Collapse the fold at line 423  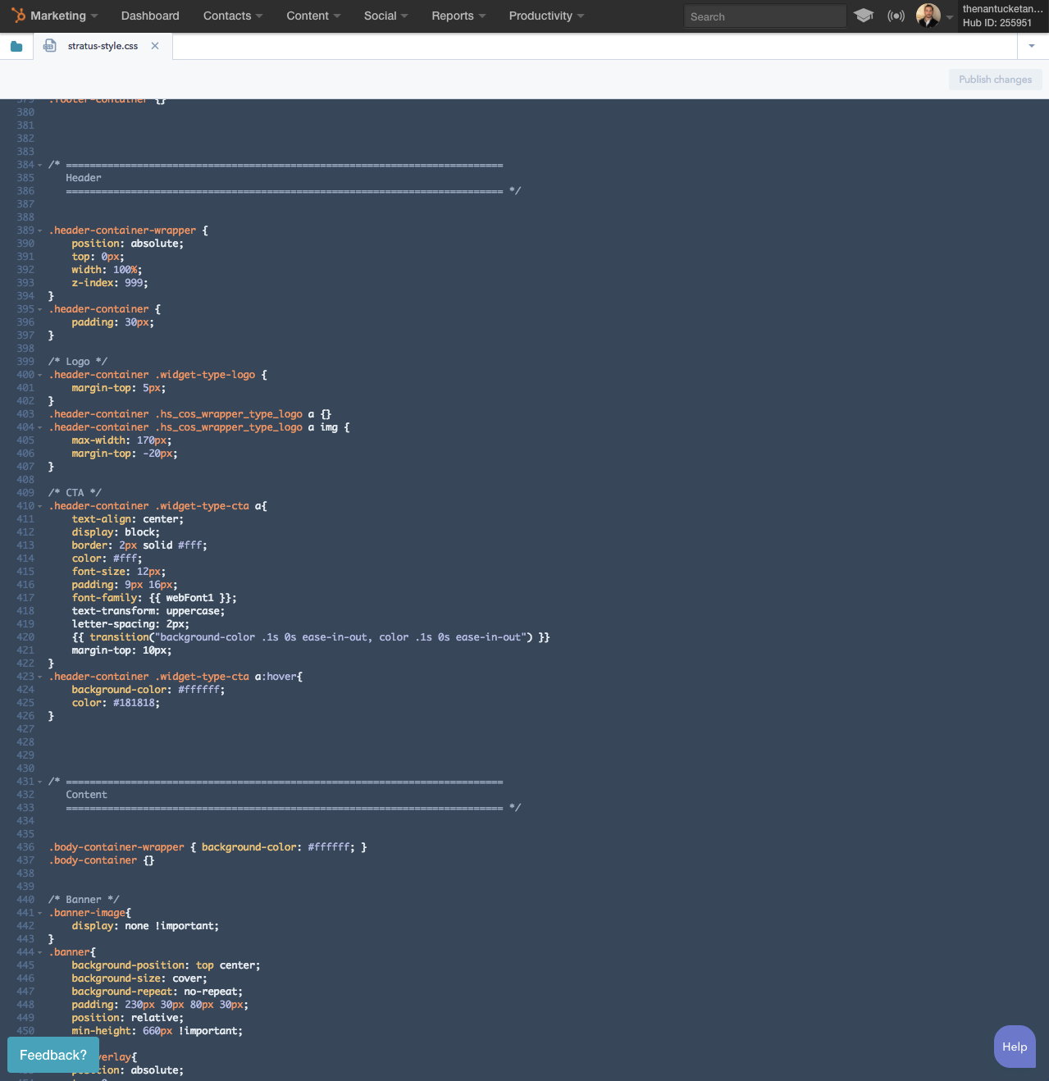pos(39,677)
